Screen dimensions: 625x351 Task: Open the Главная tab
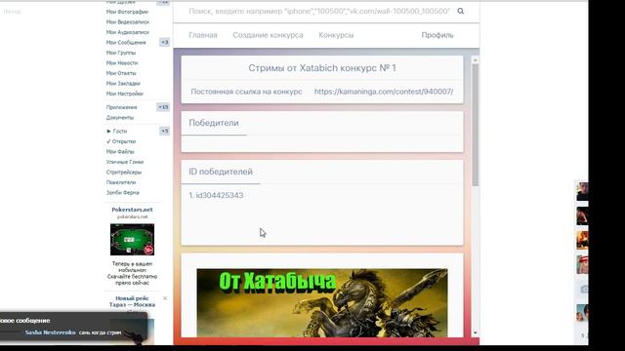(203, 35)
